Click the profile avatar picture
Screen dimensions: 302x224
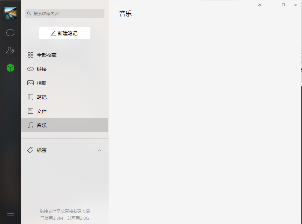[11, 13]
